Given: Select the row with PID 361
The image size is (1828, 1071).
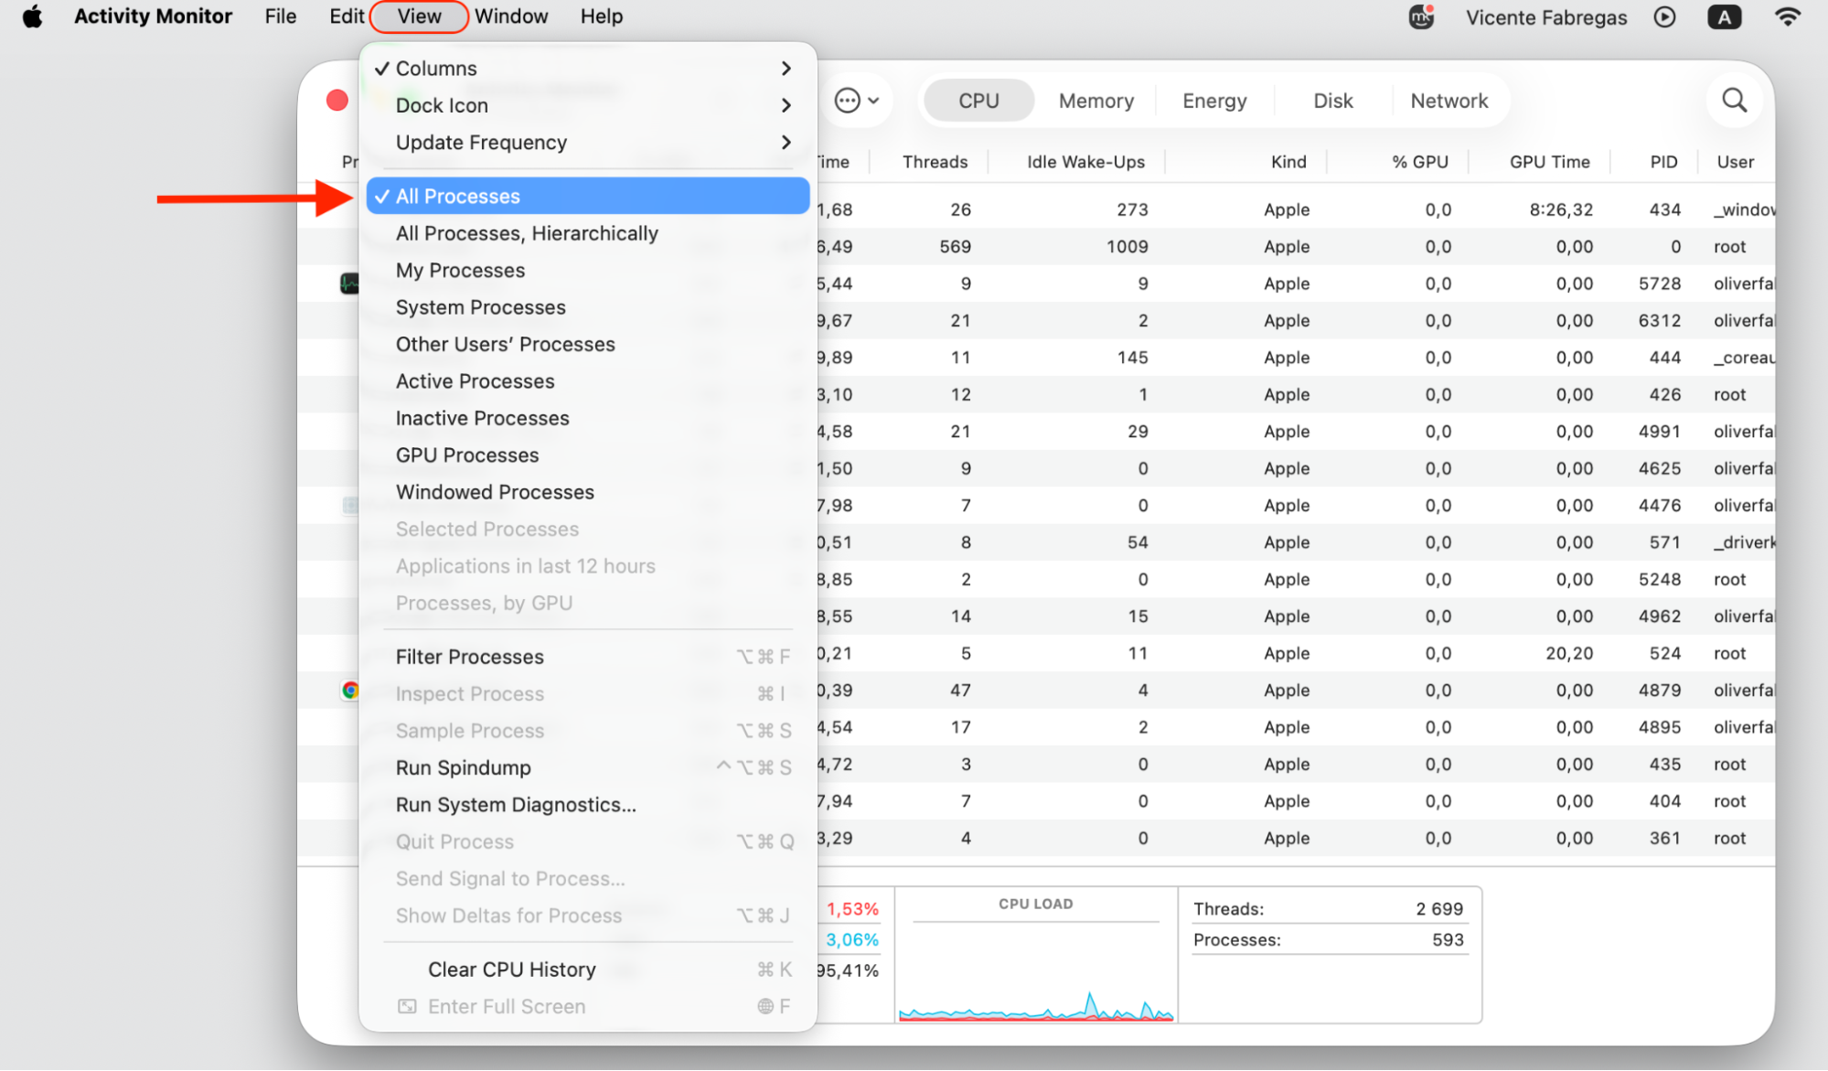Looking at the screenshot, I should (x=1037, y=838).
